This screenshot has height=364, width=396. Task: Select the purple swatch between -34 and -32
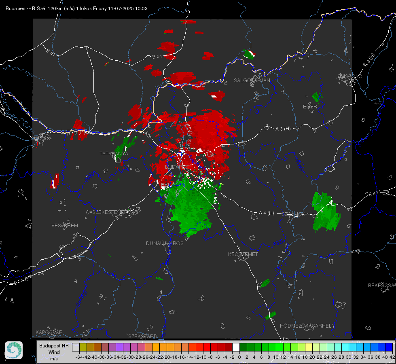(x=119, y=347)
